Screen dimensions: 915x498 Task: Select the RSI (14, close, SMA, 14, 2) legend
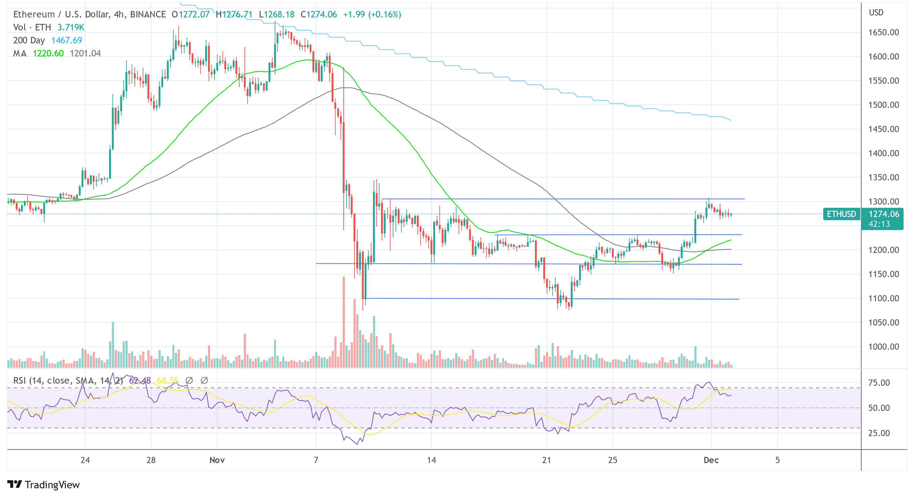68,380
